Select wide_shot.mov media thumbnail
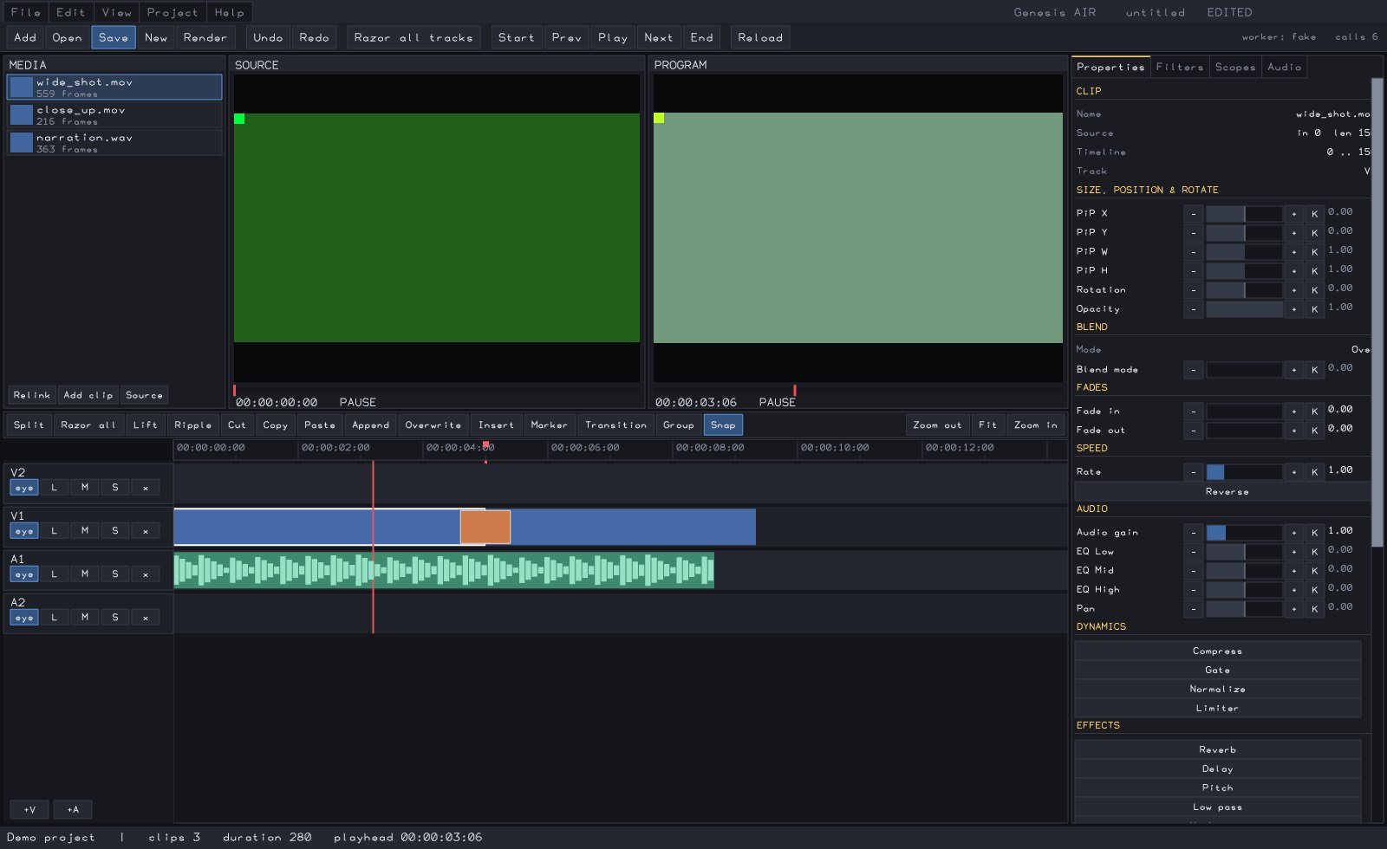Viewport: 1387px width, 849px height. (x=22, y=87)
